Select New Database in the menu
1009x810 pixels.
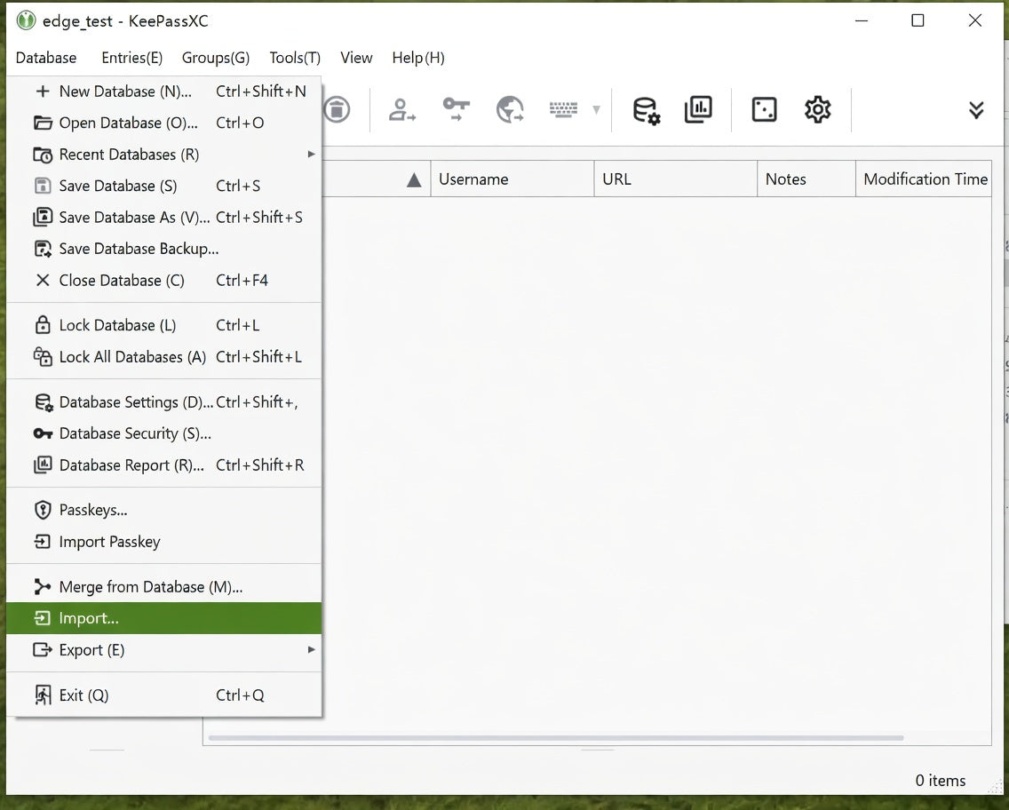(x=164, y=91)
